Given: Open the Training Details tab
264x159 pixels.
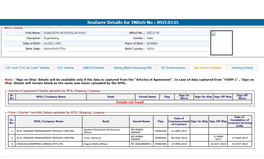Looking at the screenshot, I should [x=242, y=68].
